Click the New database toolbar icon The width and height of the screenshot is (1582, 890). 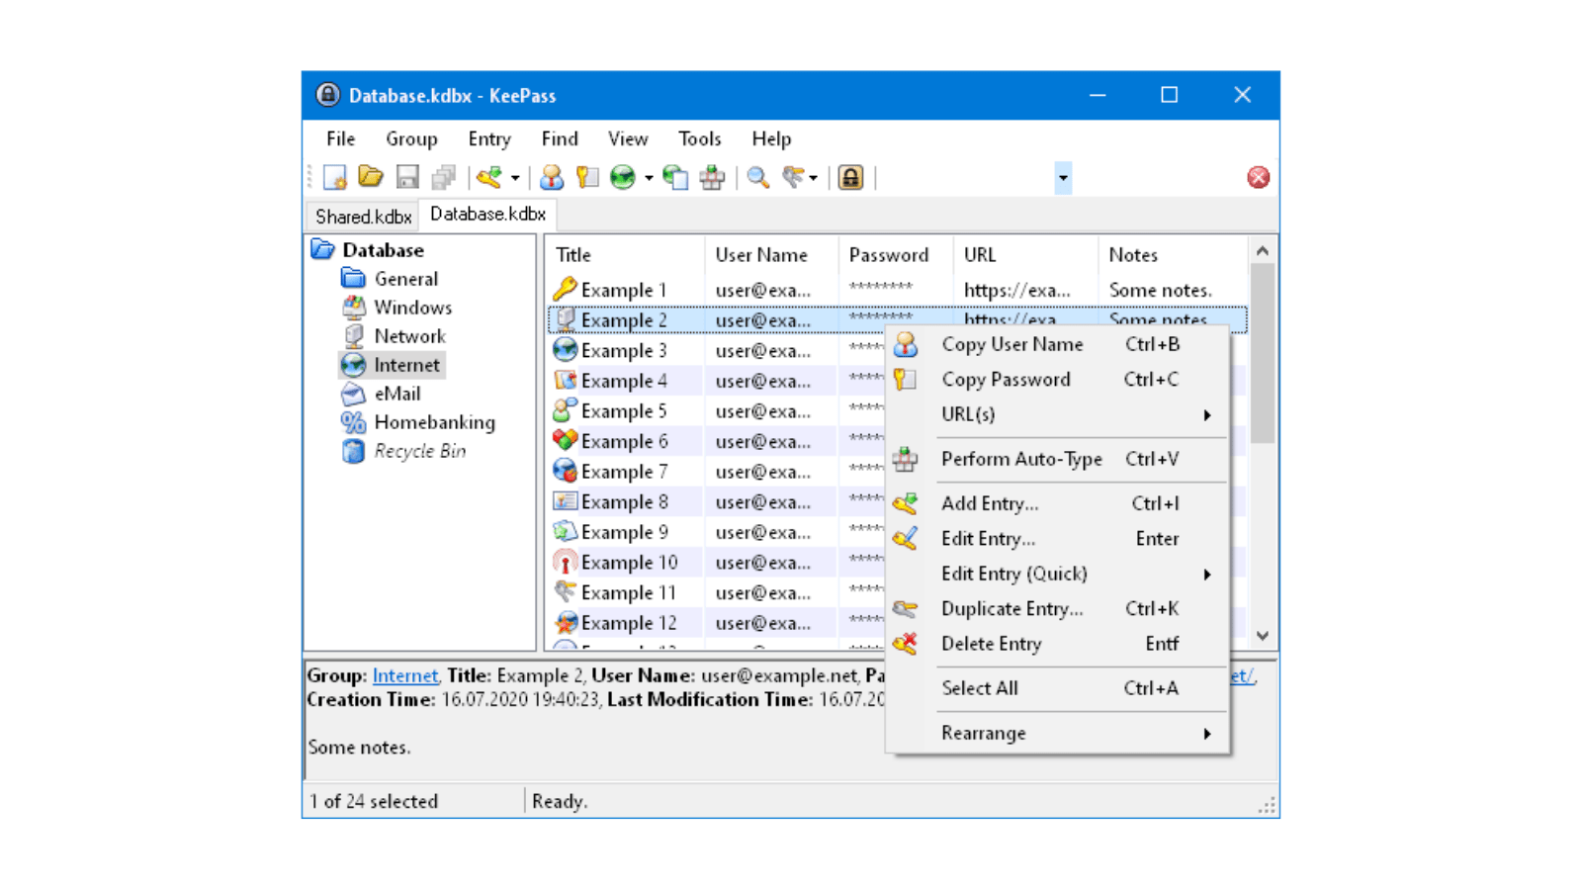coord(334,177)
